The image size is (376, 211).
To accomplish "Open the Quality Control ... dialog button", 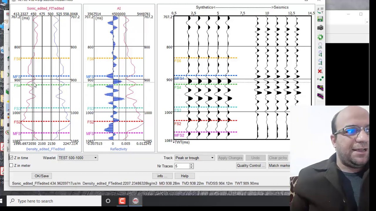I will tap(251, 166).
